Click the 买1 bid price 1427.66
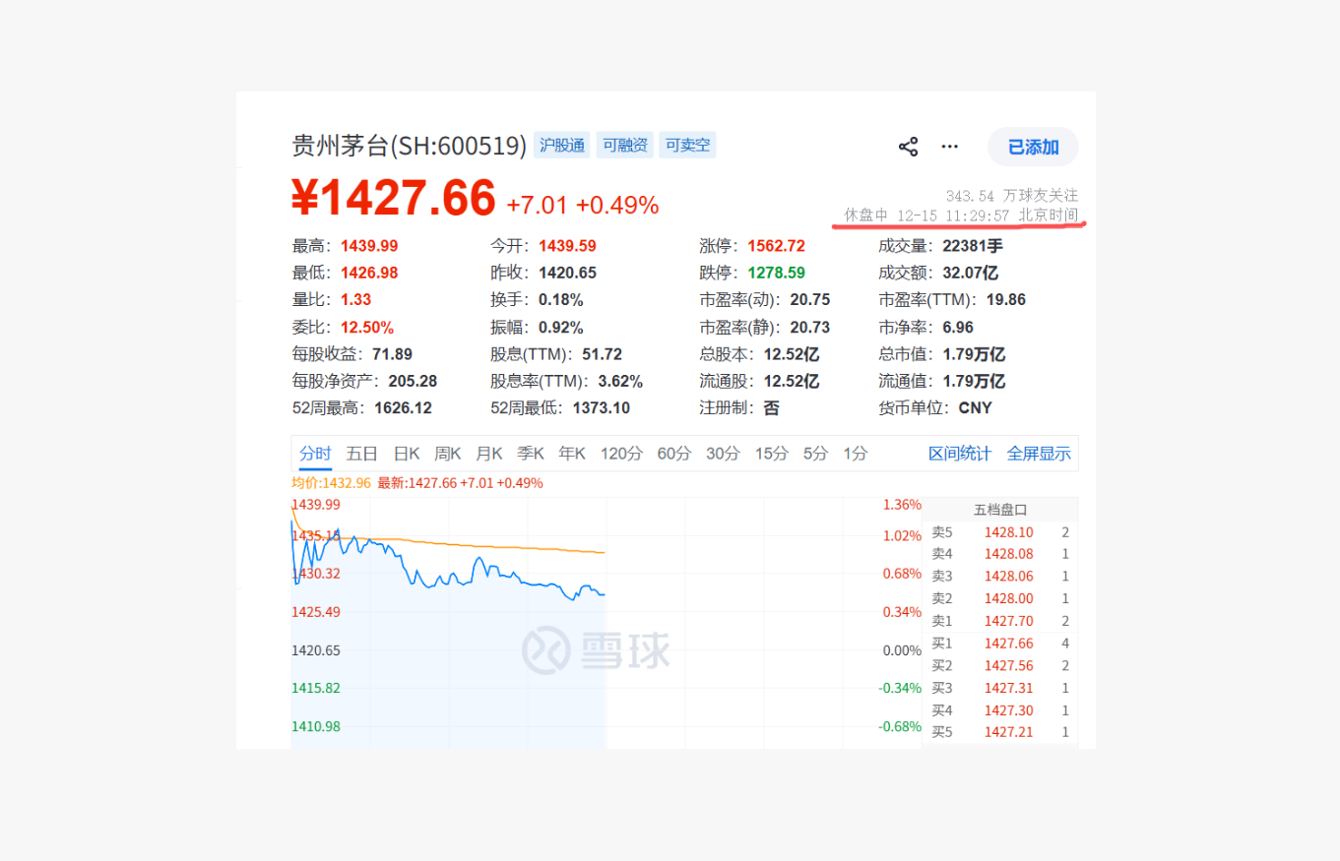The image size is (1340, 861). click(x=1009, y=643)
